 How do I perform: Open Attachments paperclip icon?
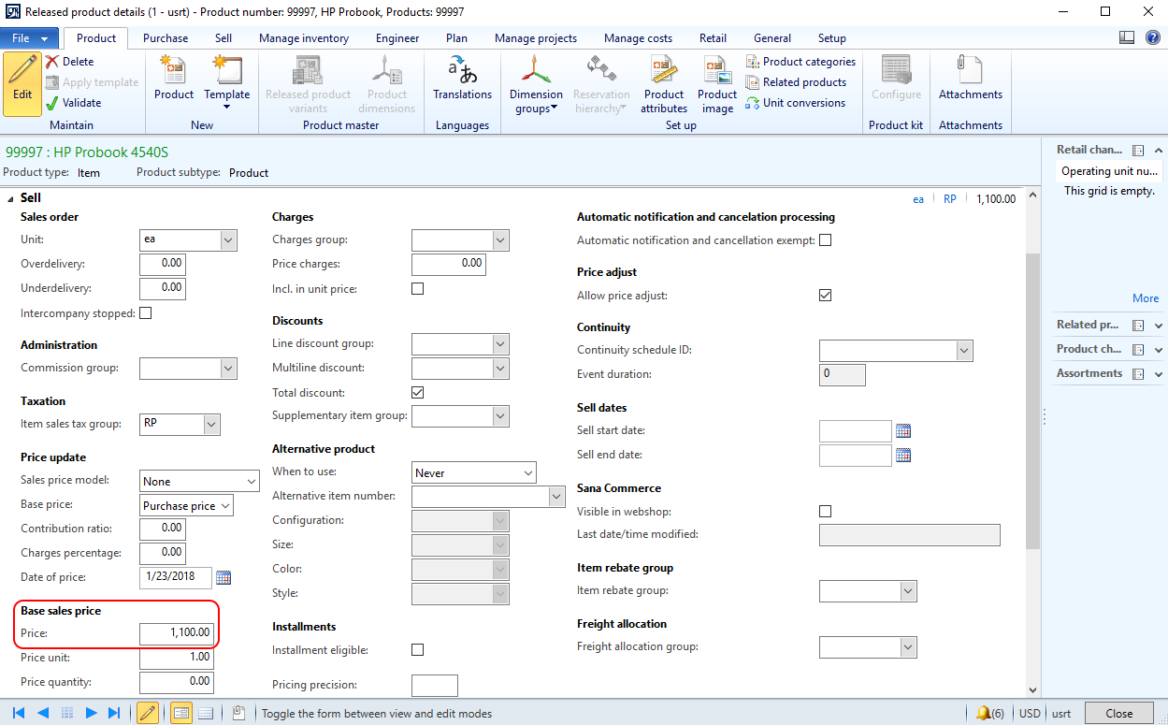point(971,79)
